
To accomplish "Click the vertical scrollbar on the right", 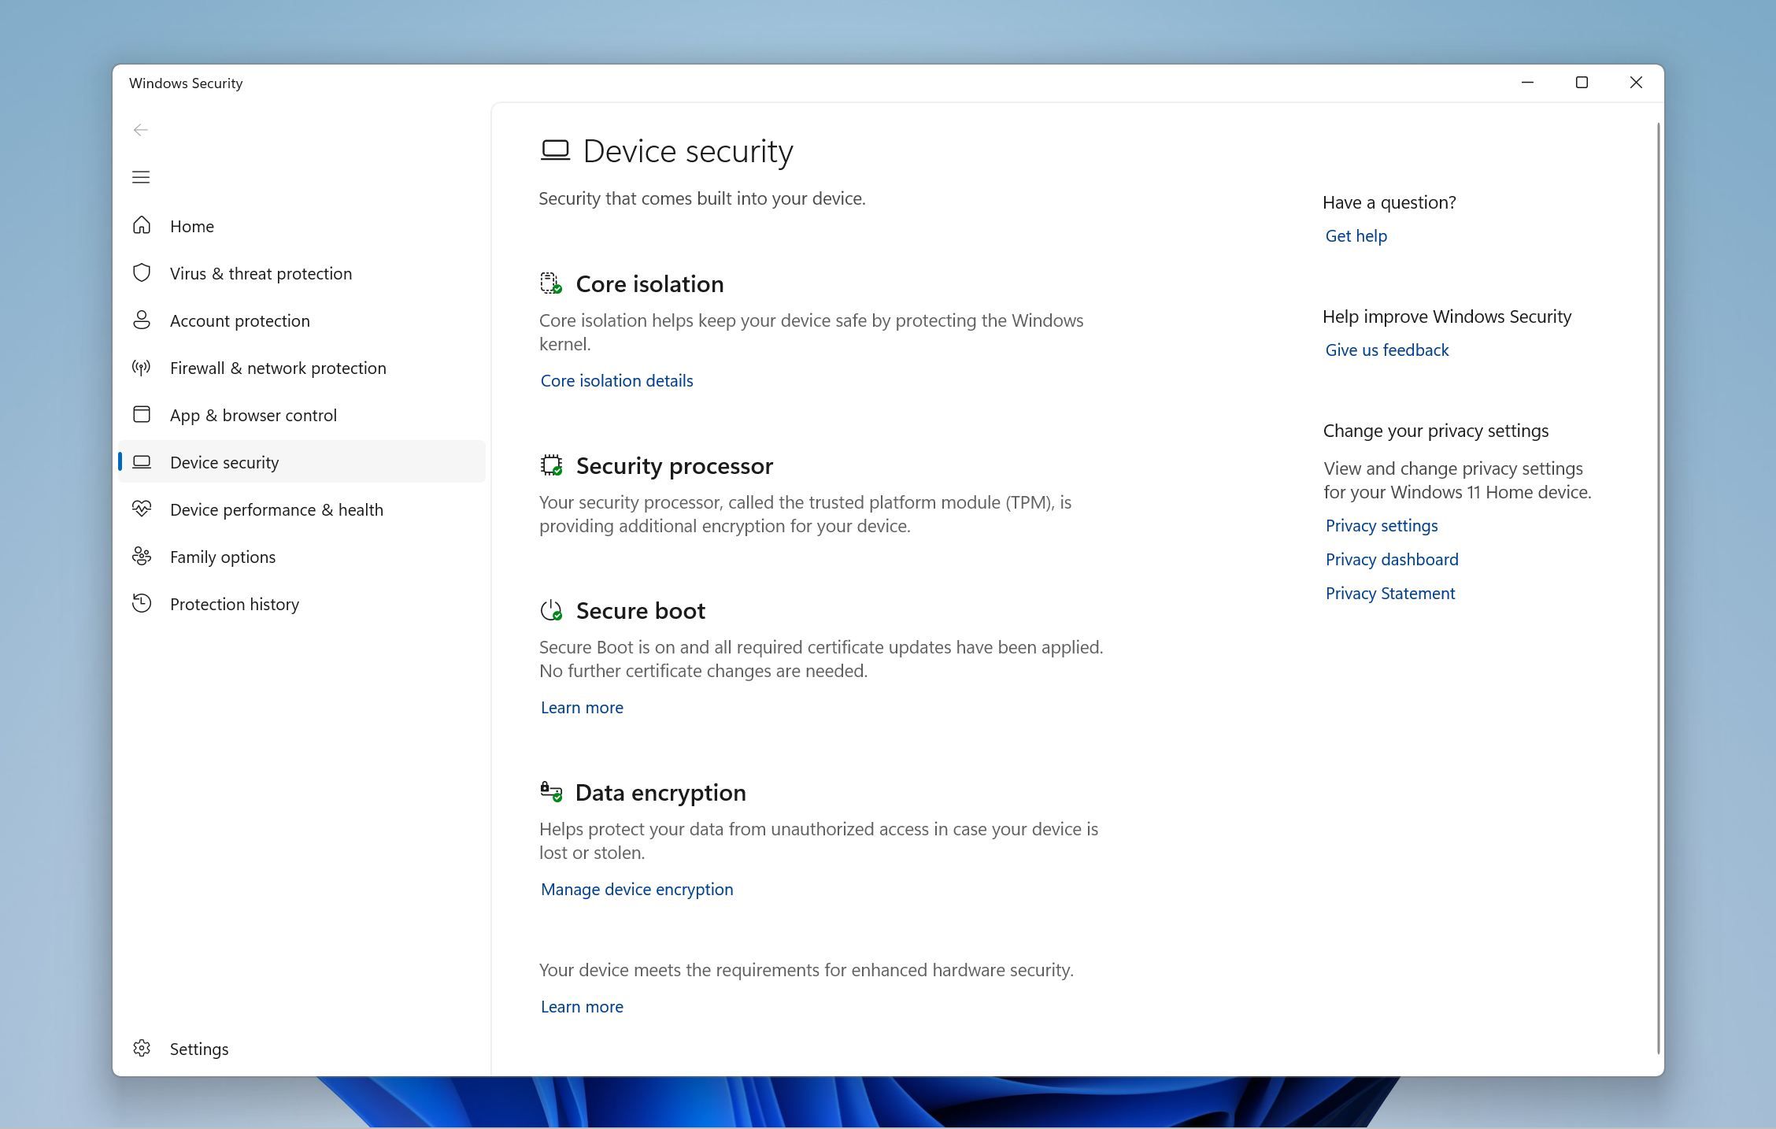I will (x=1659, y=587).
